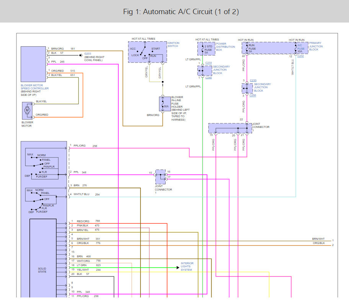The height and width of the screenshot is (307, 349).
Task: Click the ACC position label in ignition switch
Action: point(133,48)
